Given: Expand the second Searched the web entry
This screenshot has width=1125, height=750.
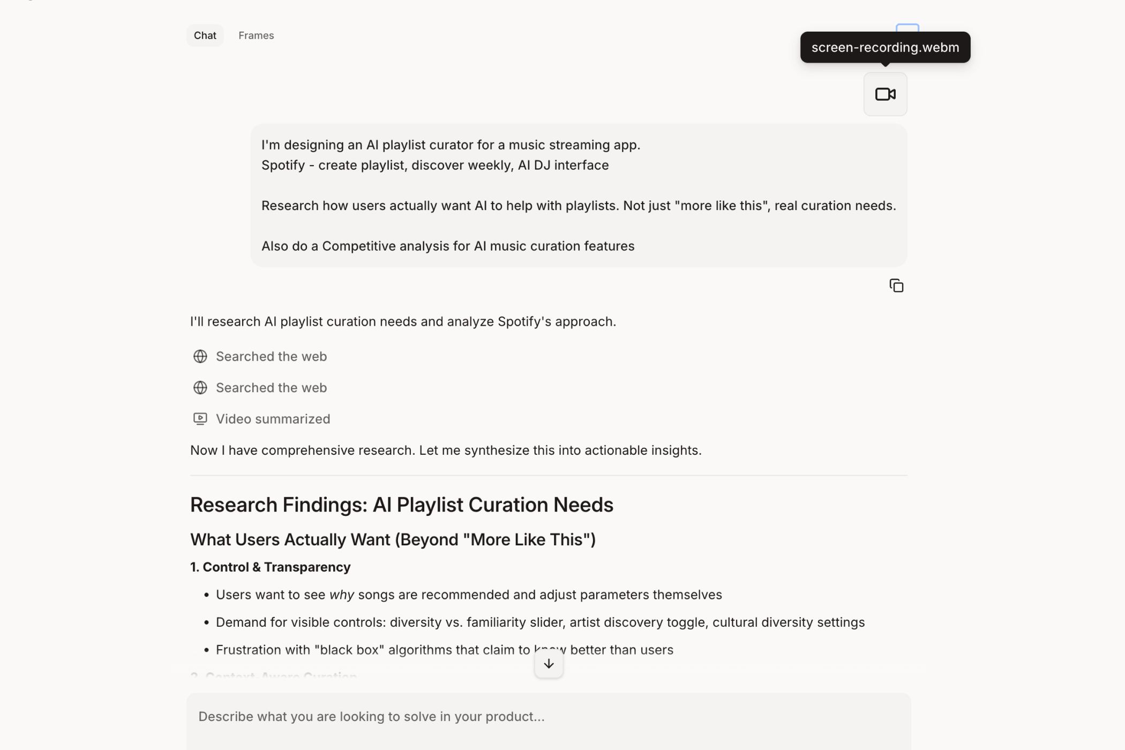Looking at the screenshot, I should point(271,387).
